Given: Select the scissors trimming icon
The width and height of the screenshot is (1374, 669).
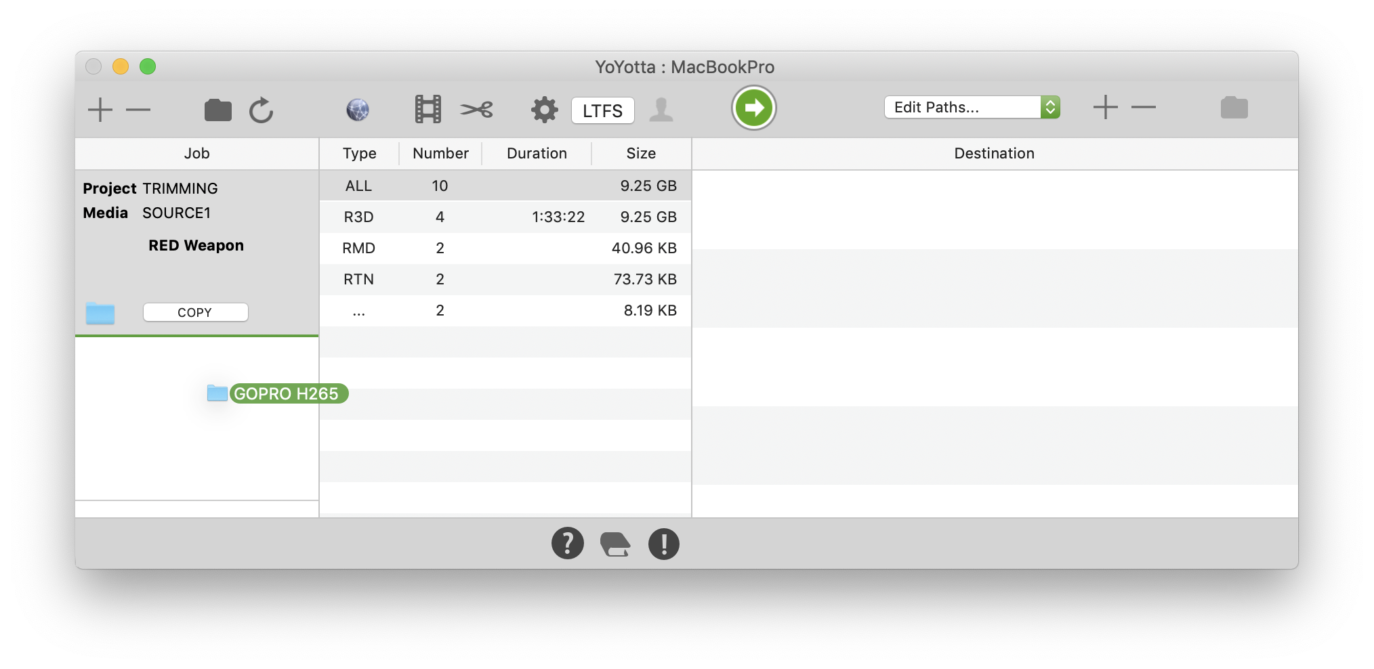Looking at the screenshot, I should point(477,109).
